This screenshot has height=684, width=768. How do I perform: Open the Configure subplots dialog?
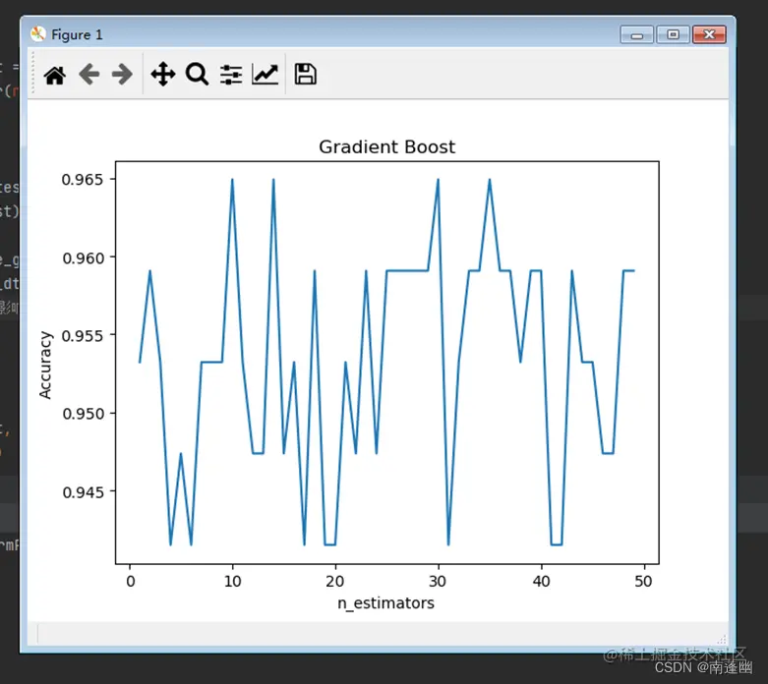coord(231,75)
